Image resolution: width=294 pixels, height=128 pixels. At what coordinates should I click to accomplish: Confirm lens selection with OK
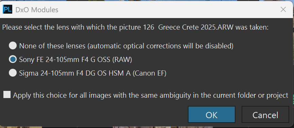[212, 115]
